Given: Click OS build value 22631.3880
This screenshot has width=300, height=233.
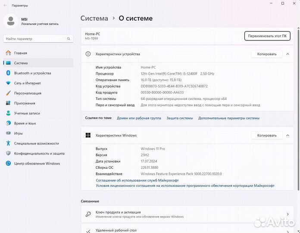Looking at the screenshot, I should [149, 167].
